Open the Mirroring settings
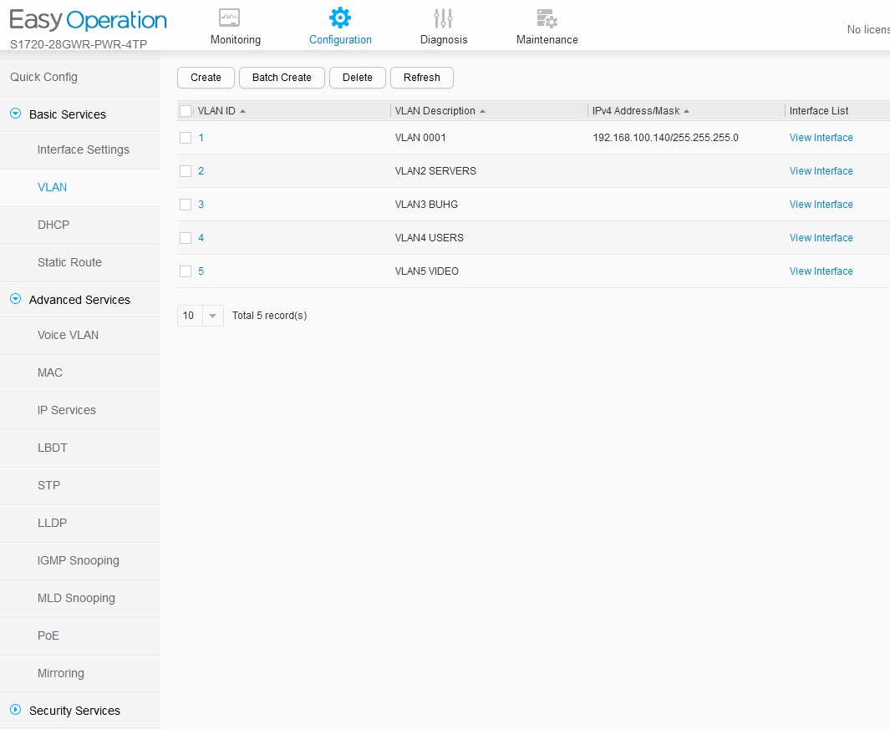This screenshot has width=890, height=729. point(61,673)
